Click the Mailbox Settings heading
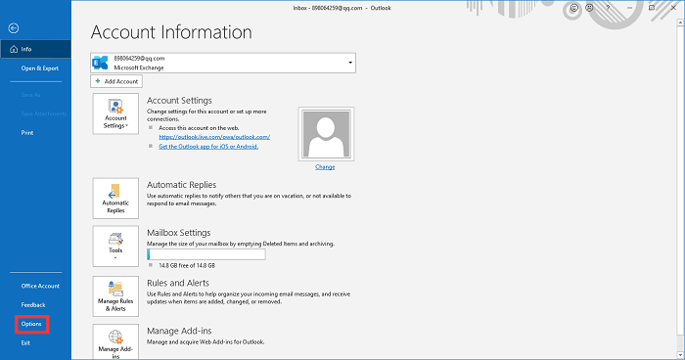The height and width of the screenshot is (360, 685). 179,233
